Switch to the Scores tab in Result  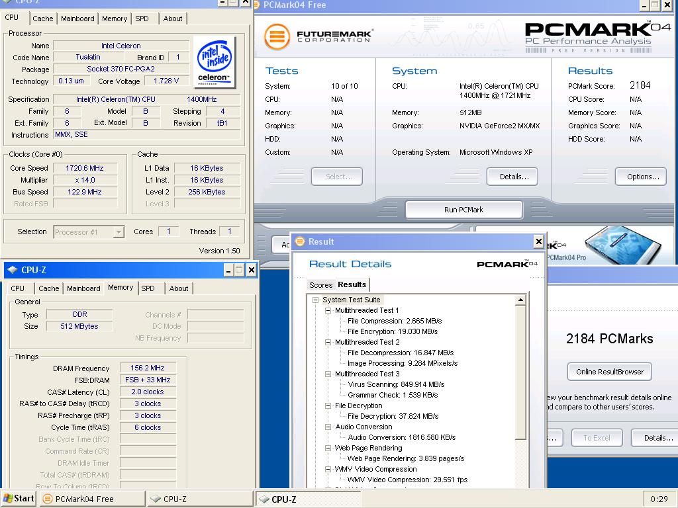pyautogui.click(x=321, y=285)
